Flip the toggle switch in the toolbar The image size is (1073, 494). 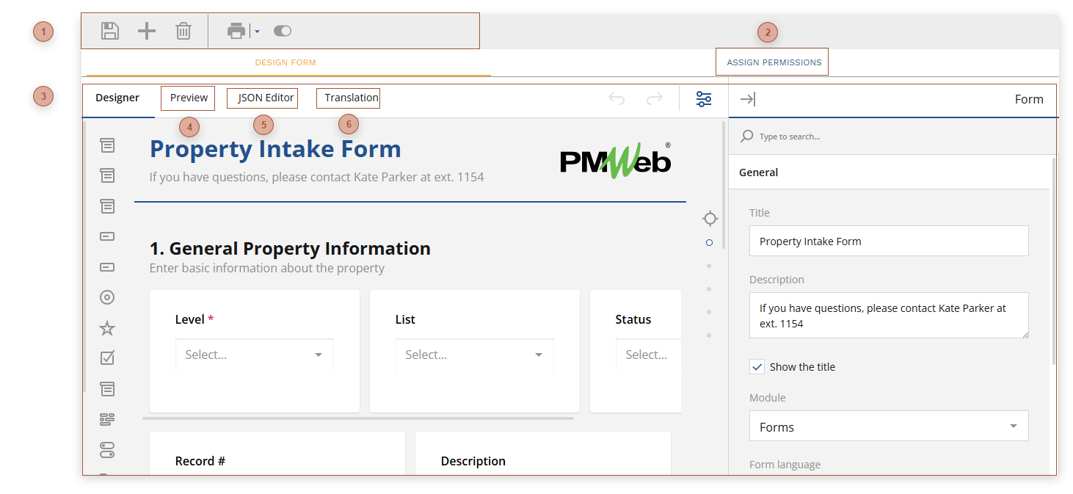tap(283, 31)
